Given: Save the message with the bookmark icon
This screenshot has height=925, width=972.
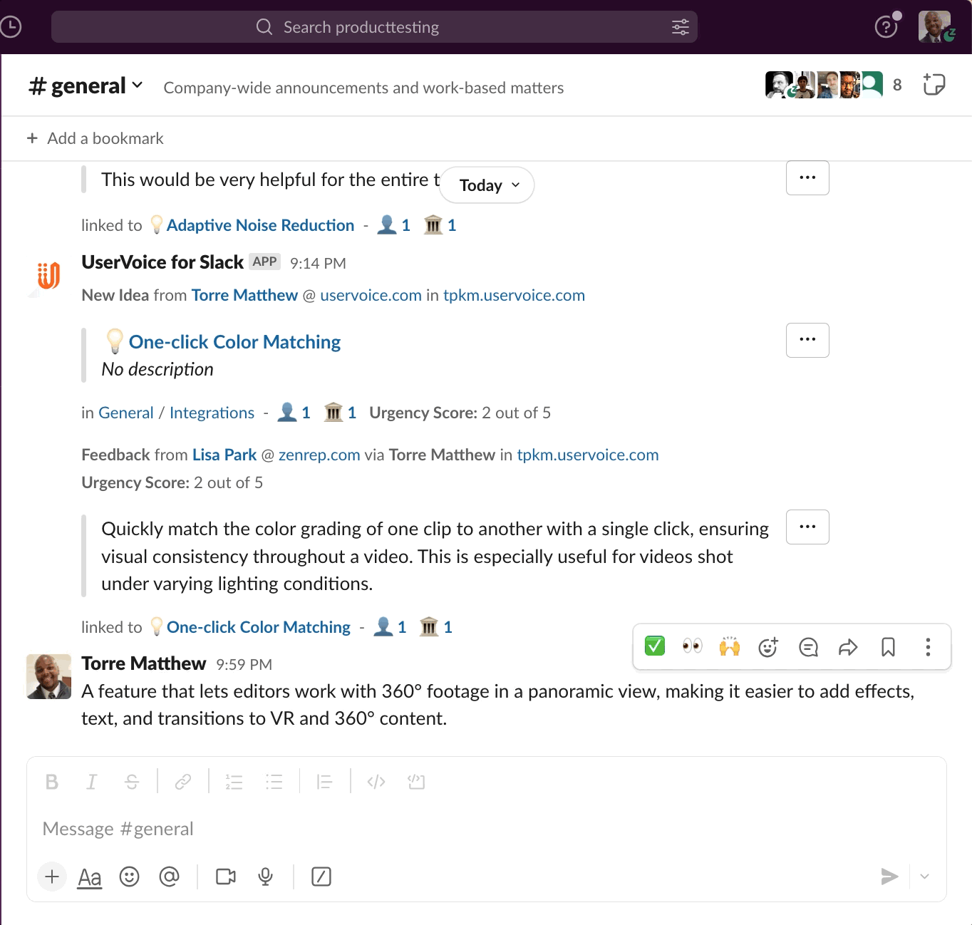Looking at the screenshot, I should coord(888,647).
